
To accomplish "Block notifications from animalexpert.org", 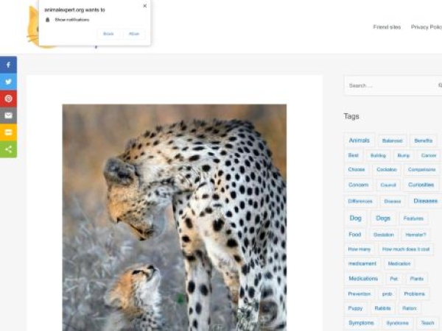I will 108,34.
